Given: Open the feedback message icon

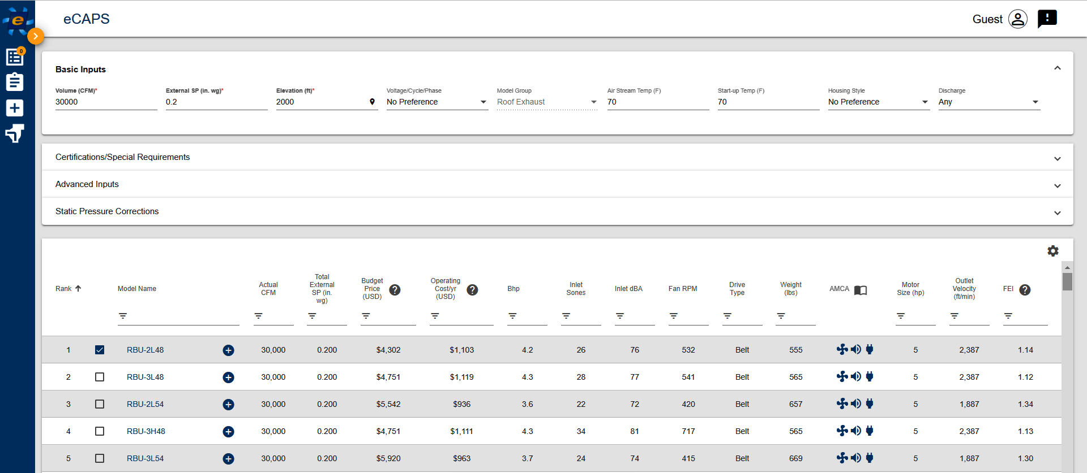Looking at the screenshot, I should 1047,19.
